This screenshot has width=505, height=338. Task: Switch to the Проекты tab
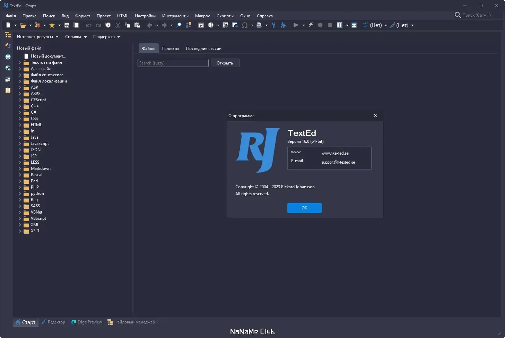point(171,49)
